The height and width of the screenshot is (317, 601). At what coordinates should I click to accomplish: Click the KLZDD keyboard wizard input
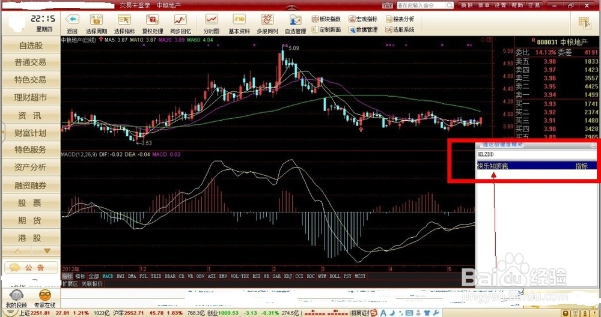pos(536,155)
